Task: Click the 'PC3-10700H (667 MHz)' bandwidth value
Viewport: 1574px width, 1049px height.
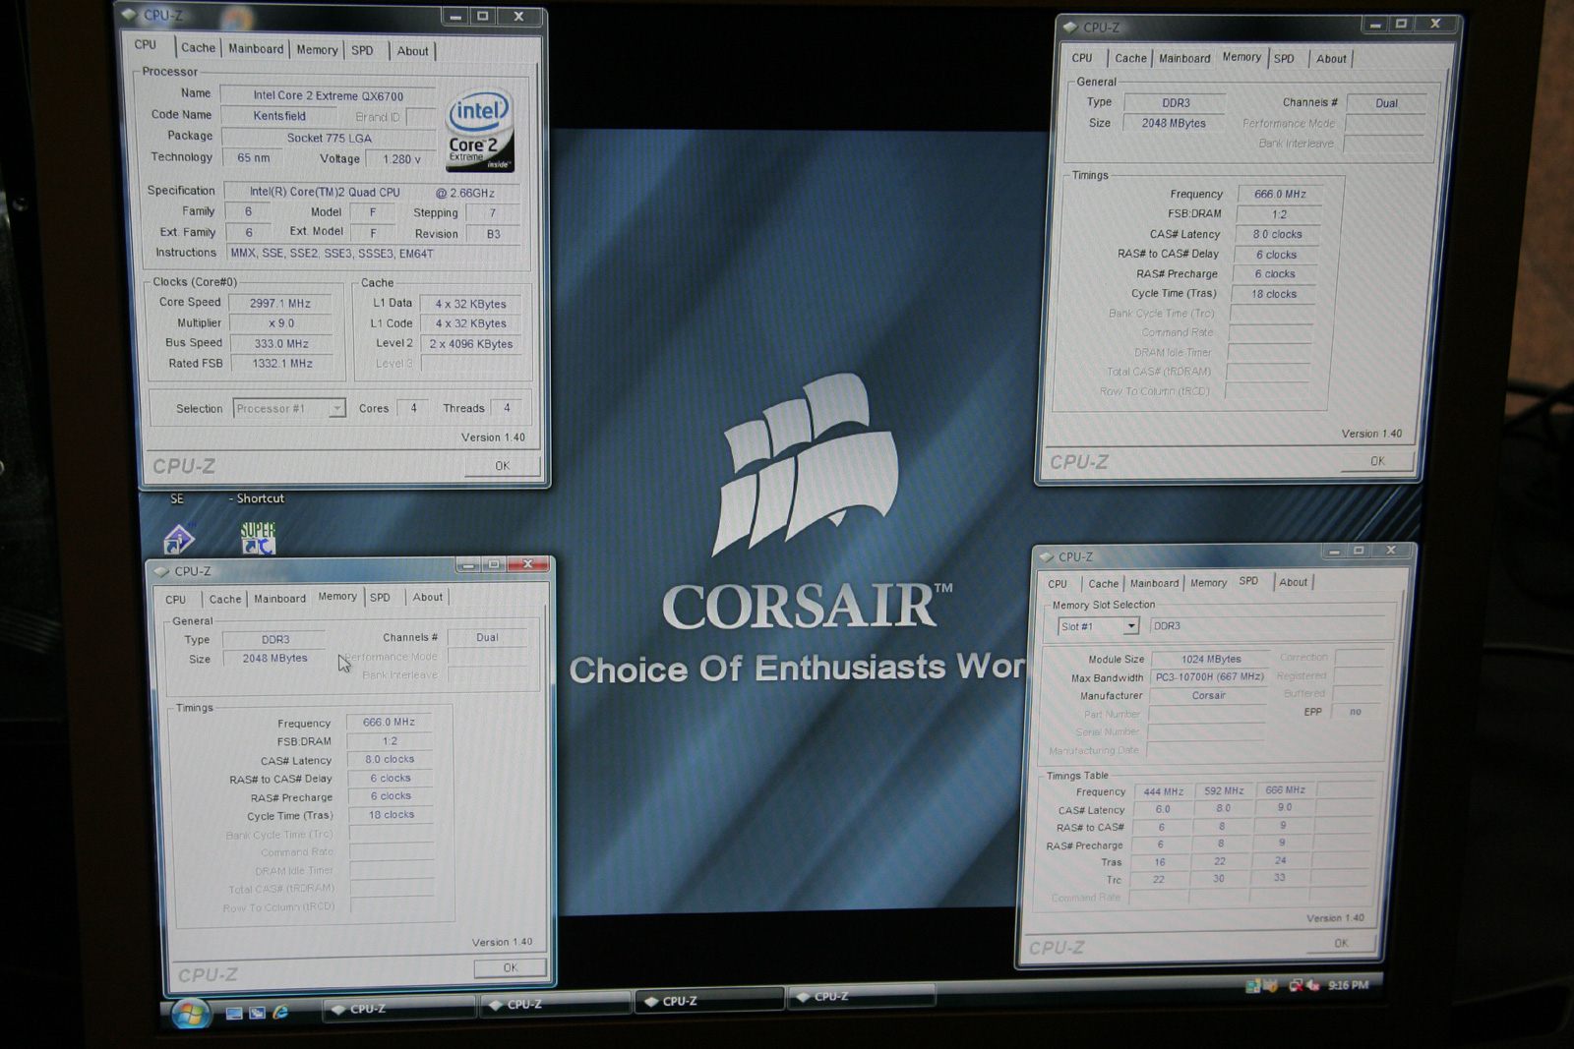Action: pyautogui.click(x=1209, y=677)
